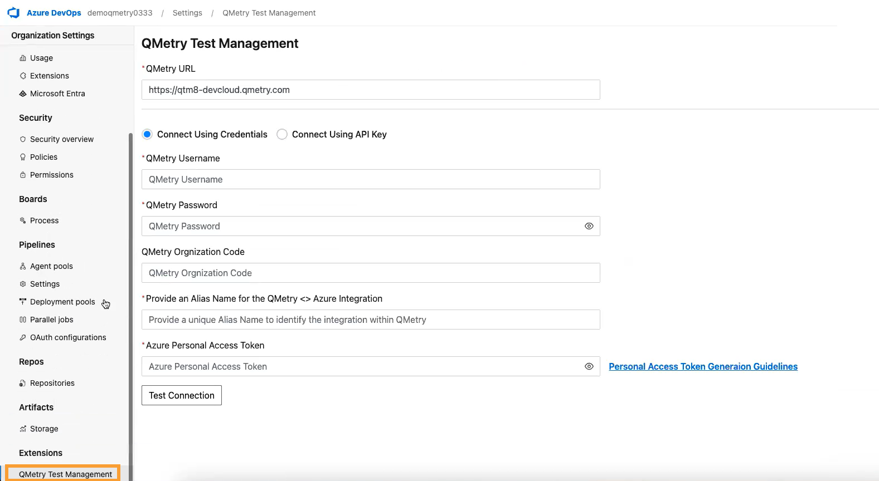
Task: Open QMetry Test Management sidebar item
Action: 65,474
